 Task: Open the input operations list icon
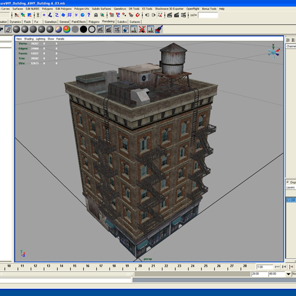(147, 15)
